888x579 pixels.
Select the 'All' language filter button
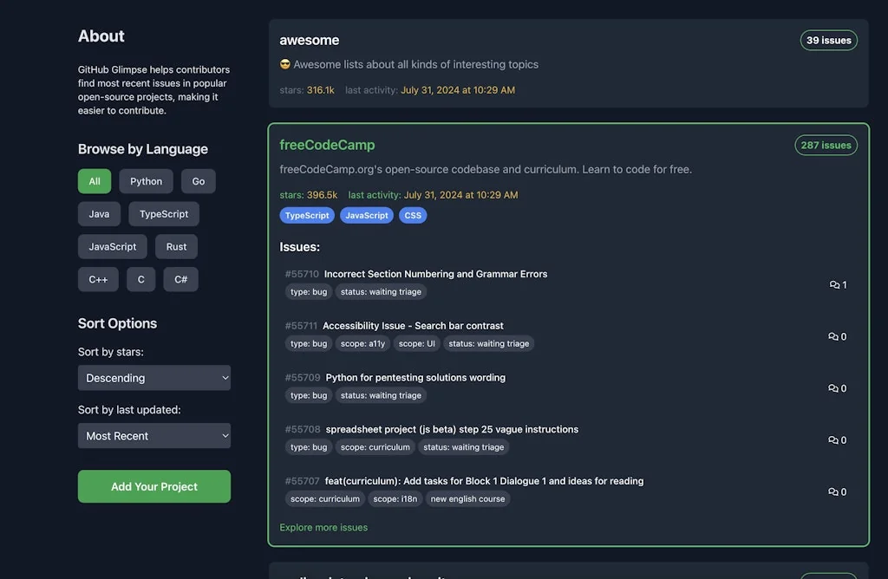95,181
